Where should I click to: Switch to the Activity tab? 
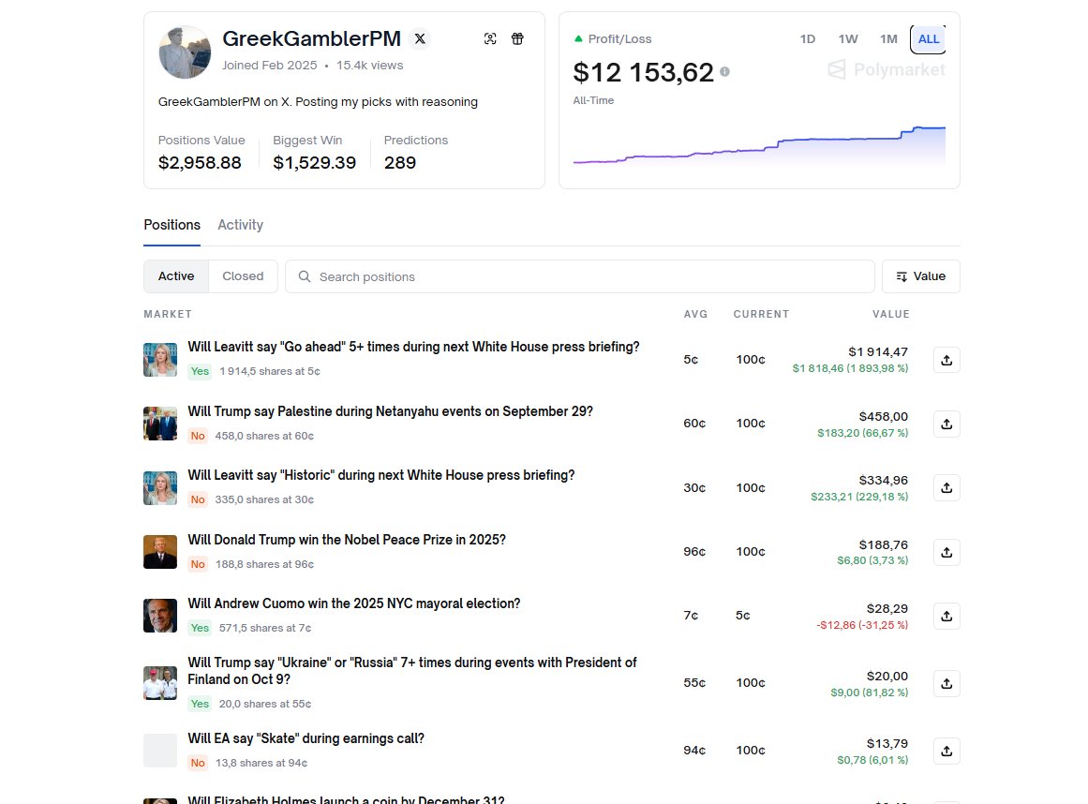(240, 225)
